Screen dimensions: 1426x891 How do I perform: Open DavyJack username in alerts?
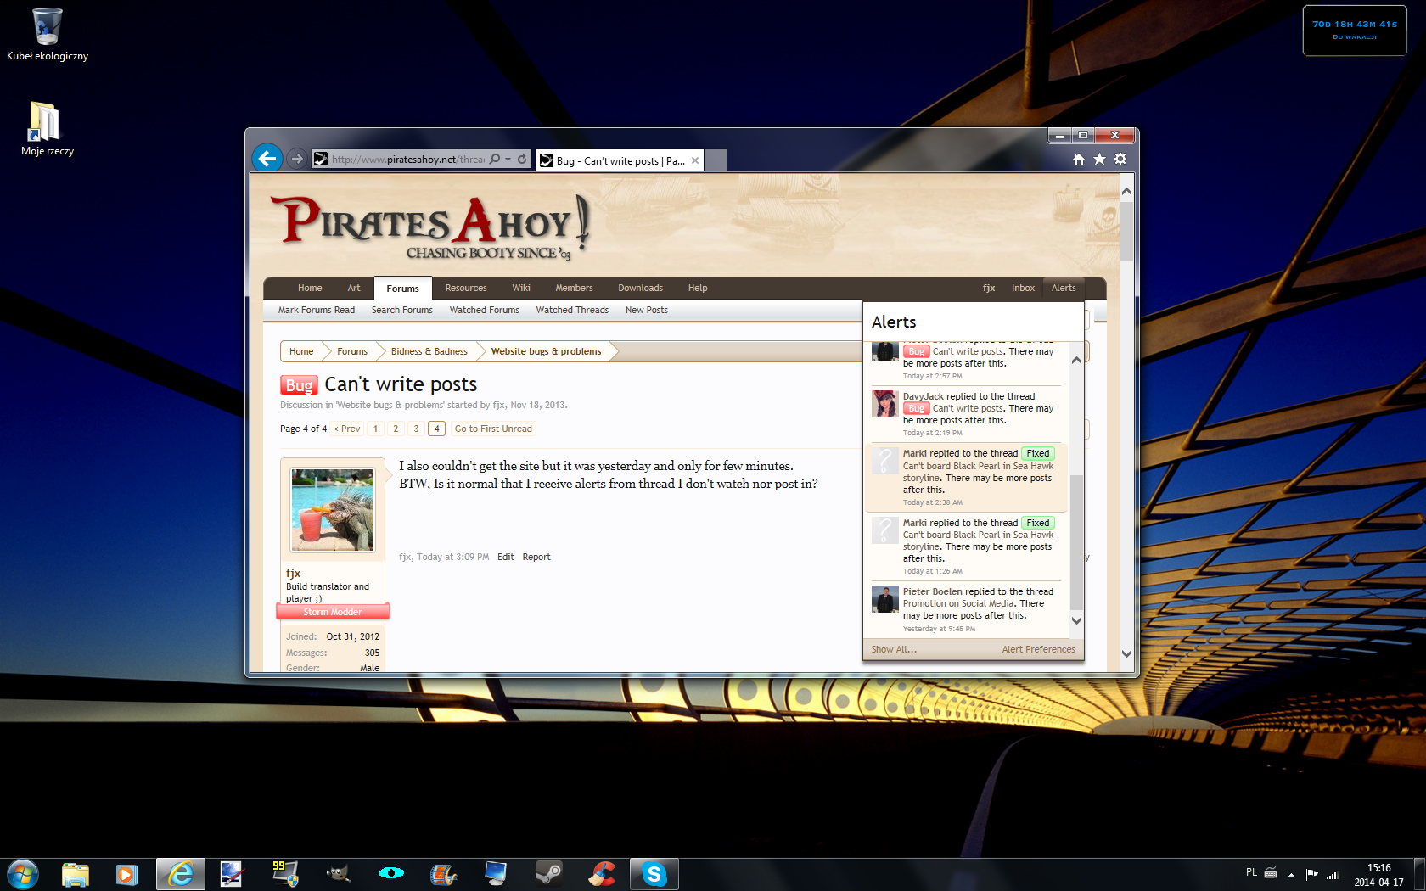point(924,396)
